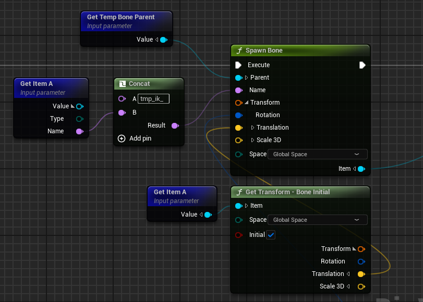
Task: Click the Scale 3D output pin on Get Transform
Action: pos(361,287)
